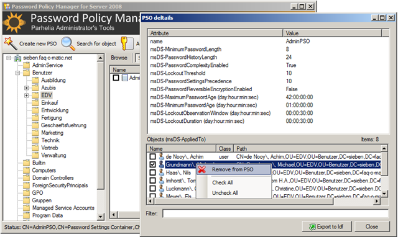Expand the EDV tree node

point(26,96)
